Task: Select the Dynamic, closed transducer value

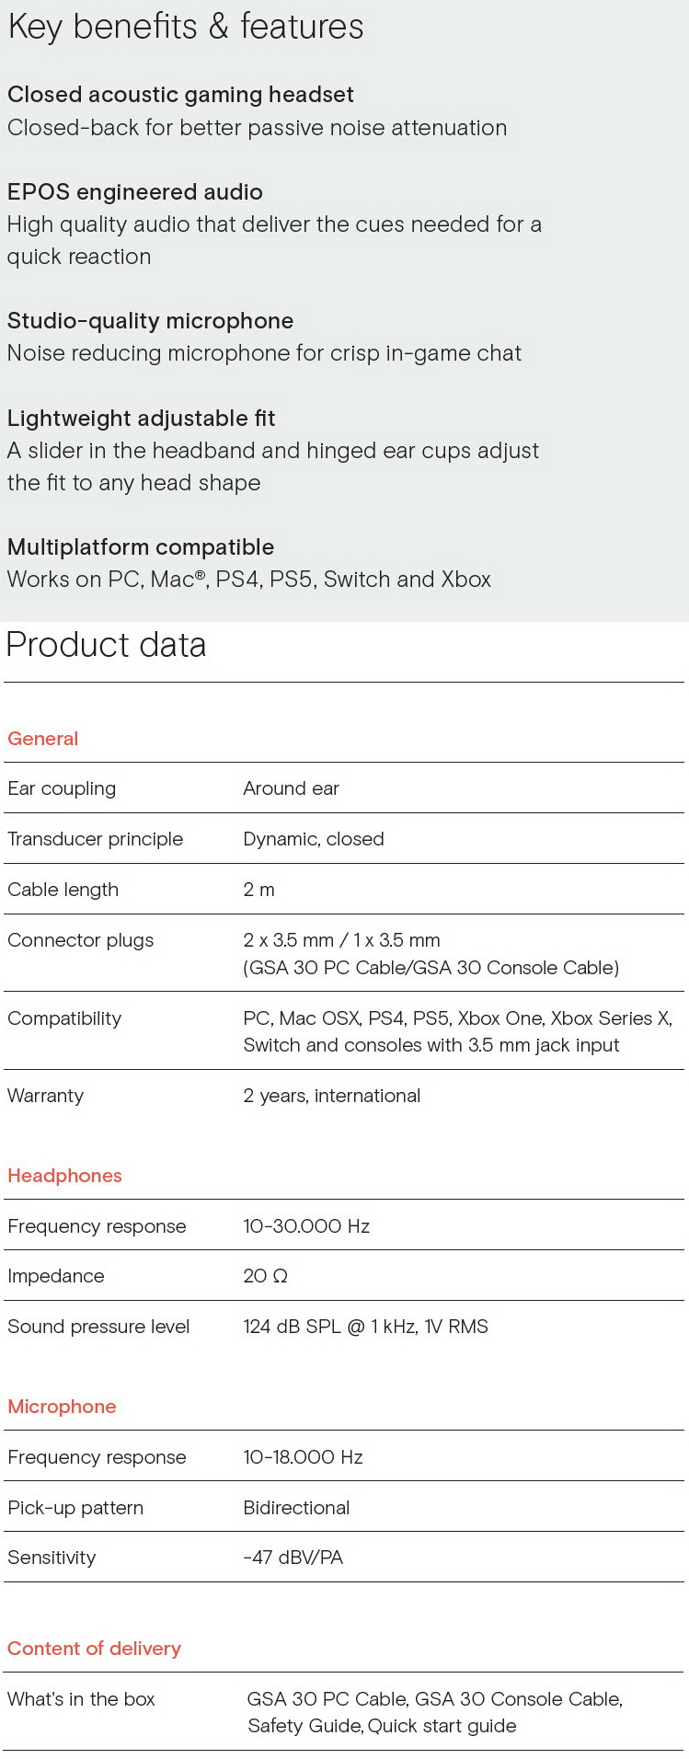Action: 314,839
